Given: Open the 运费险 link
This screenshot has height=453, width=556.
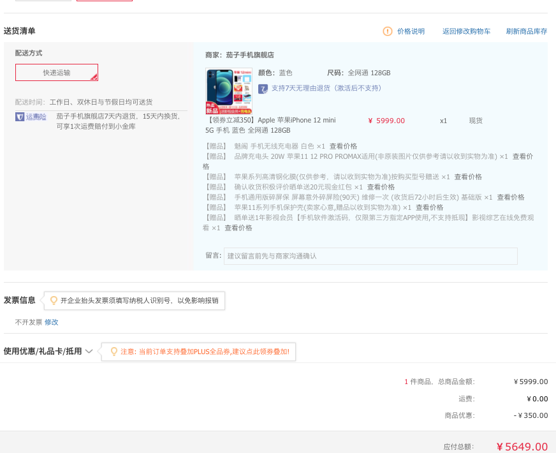Looking at the screenshot, I should coord(36,117).
